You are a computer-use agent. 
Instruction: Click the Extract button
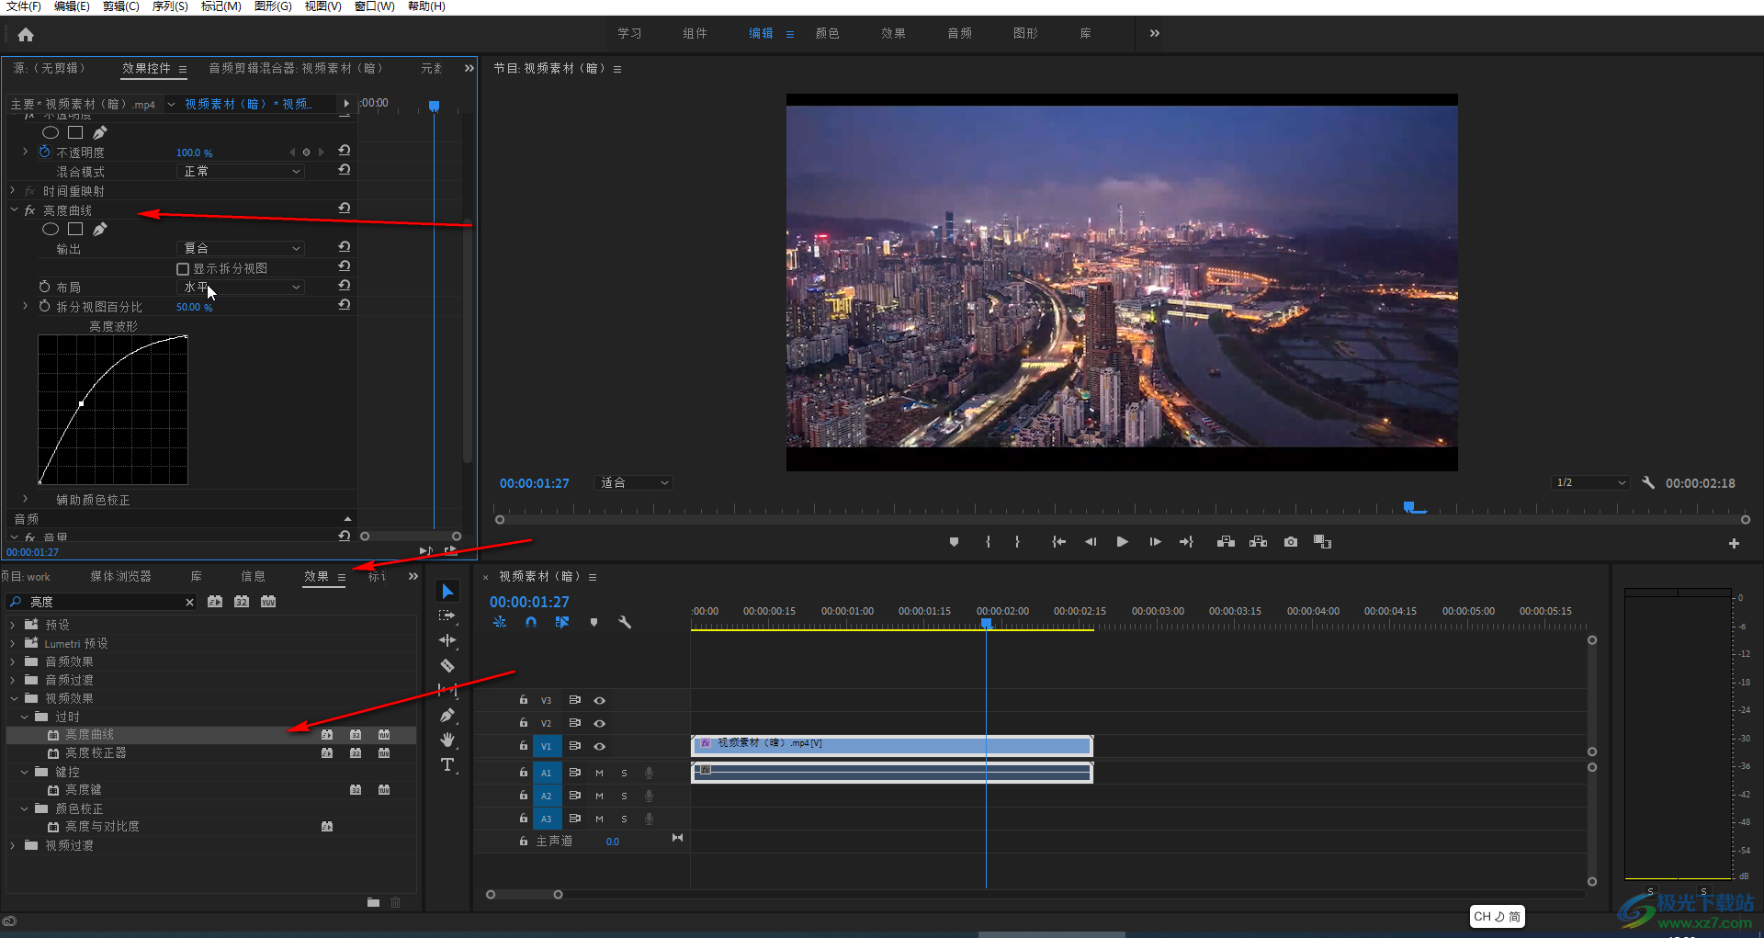point(1258,542)
